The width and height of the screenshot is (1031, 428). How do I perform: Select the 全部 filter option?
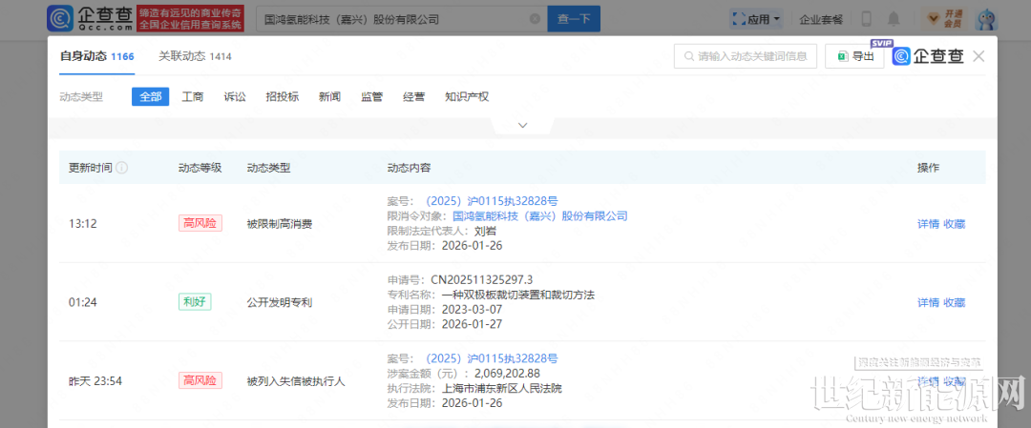150,96
